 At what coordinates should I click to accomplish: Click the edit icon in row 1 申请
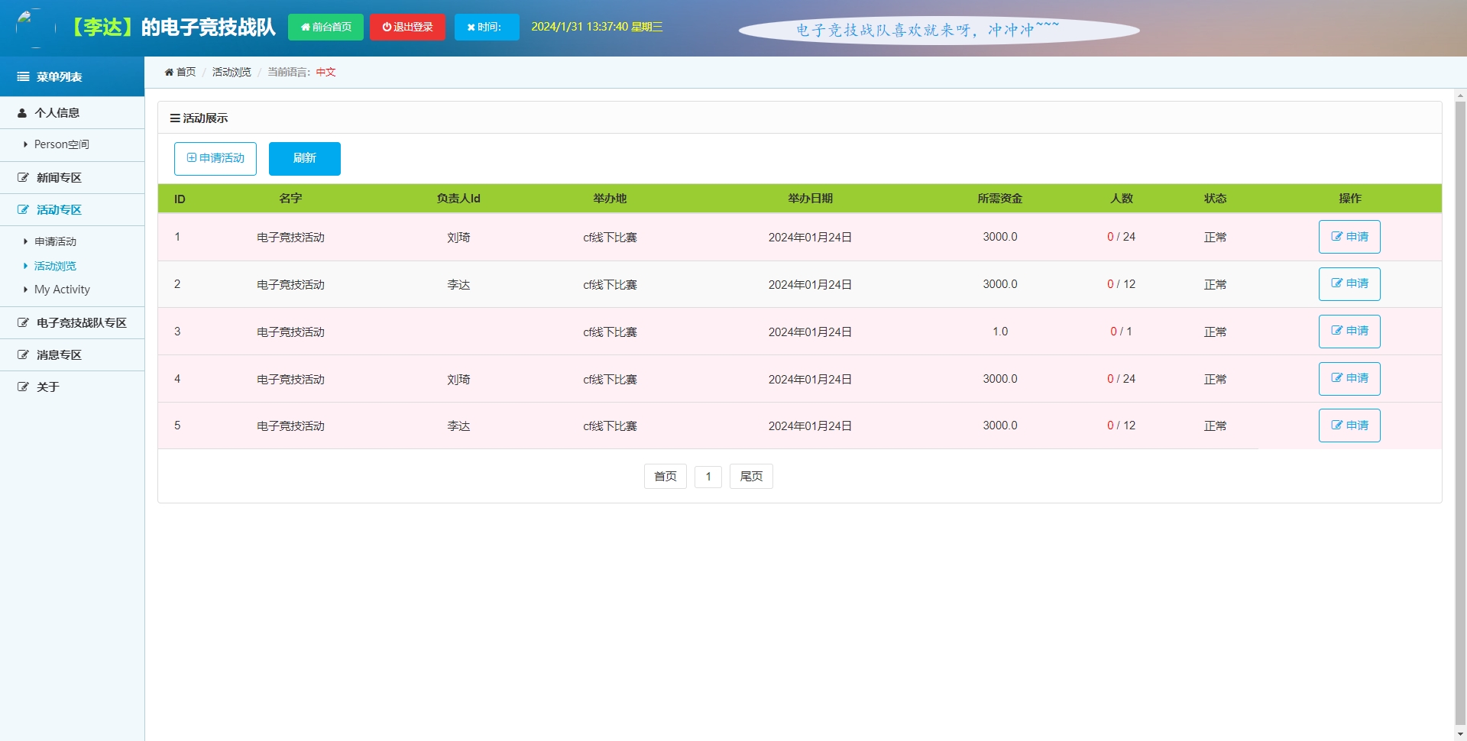tap(1337, 237)
